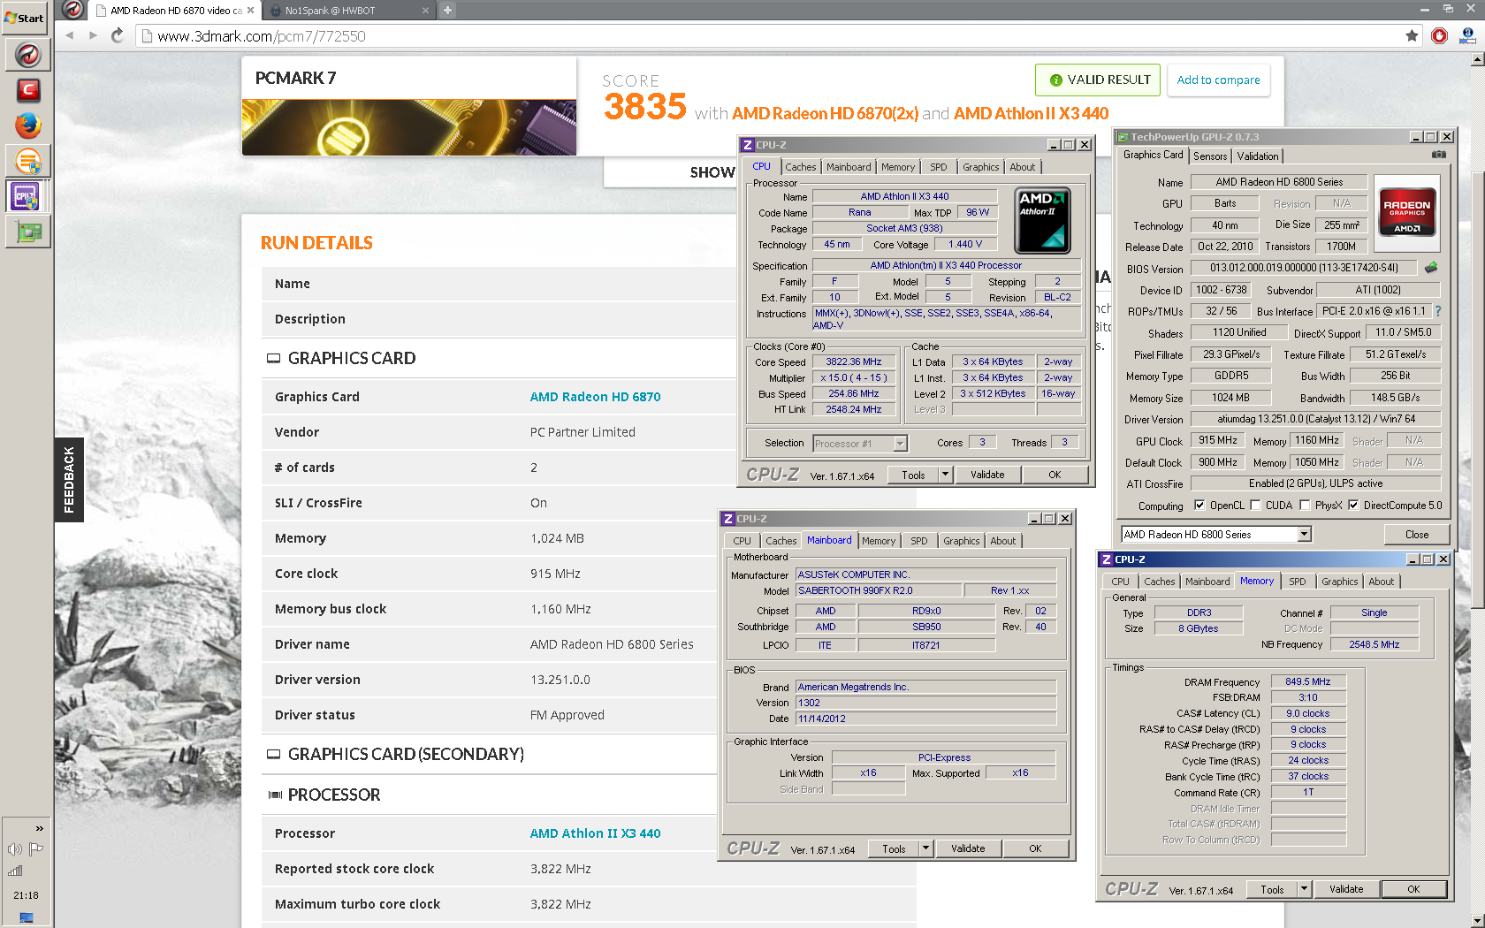Click the volume icon in system tray
Screen dimensions: 1485x928
click(15, 849)
